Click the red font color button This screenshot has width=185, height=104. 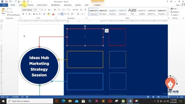pyautogui.click(x=53, y=14)
